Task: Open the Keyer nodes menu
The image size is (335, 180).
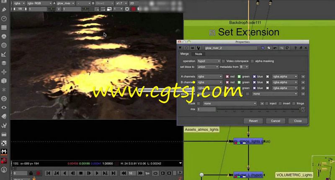Action: click(4, 54)
